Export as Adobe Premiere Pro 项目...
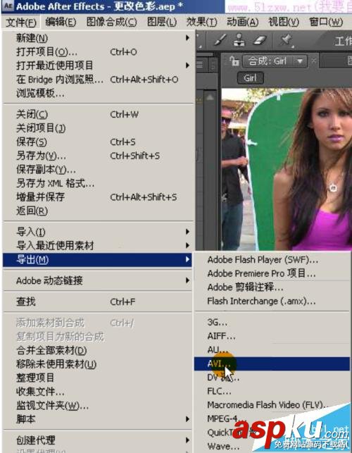The width and height of the screenshot is (352, 453). [x=272, y=273]
